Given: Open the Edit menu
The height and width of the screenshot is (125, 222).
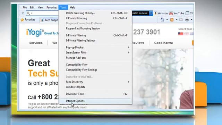Looking at the screenshot, I should click(x=32, y=7).
